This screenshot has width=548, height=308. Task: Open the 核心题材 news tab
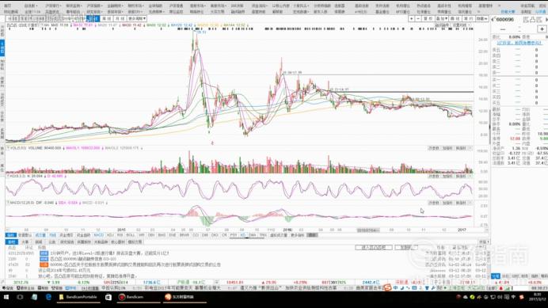point(118,242)
